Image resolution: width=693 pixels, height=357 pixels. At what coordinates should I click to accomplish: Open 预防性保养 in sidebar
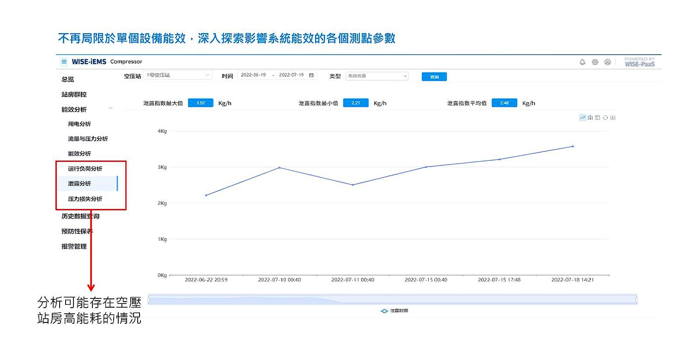tap(77, 232)
